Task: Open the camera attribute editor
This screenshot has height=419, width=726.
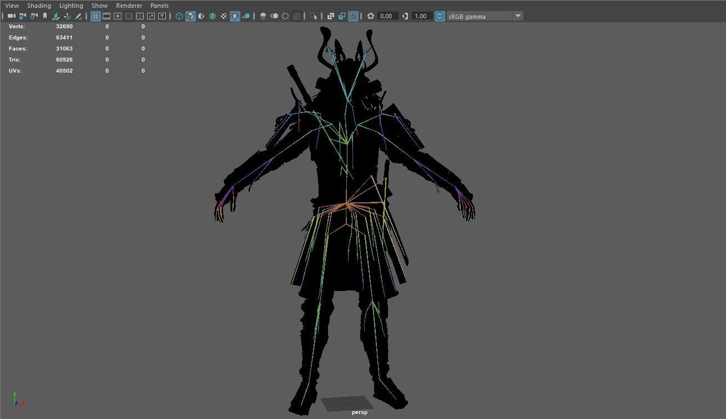Action: [x=33, y=16]
